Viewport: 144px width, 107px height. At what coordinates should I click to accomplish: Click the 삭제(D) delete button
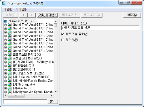[x=11, y=15]
